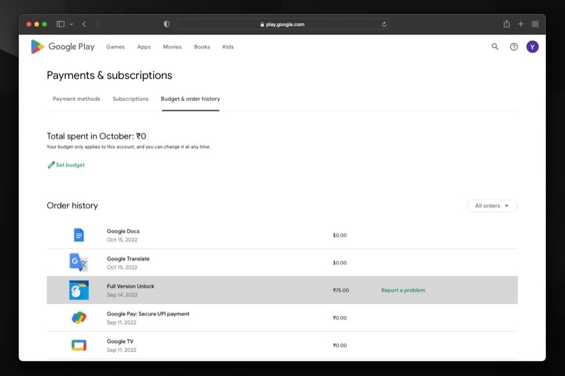Open a new tab with plus icon
Screen dimensions: 565x376
(x=521, y=24)
